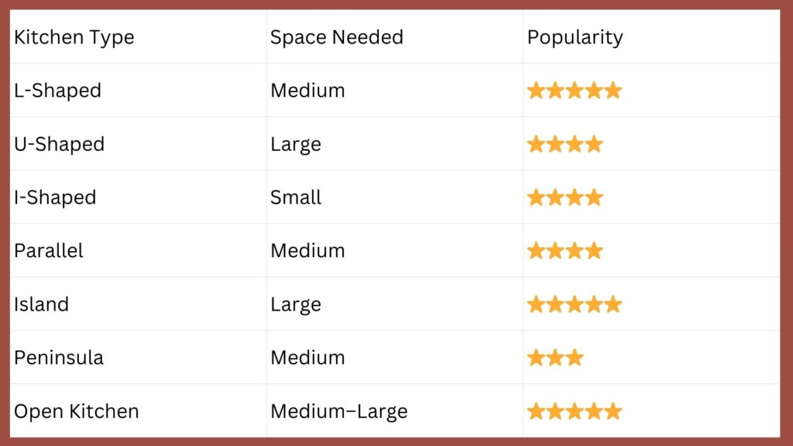This screenshot has height=446, width=793.
Task: Click the Parallel kitchen type cell
Action: click(49, 251)
